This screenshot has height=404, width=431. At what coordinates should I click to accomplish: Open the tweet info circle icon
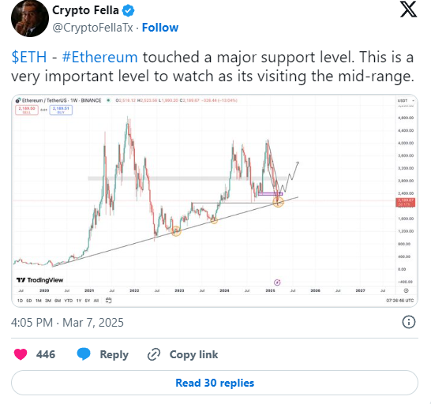click(408, 322)
